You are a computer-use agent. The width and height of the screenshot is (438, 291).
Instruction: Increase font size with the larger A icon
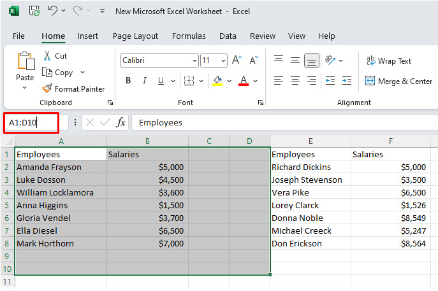[x=237, y=60]
